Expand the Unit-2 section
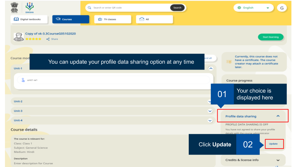Image resolution: width=298 pixels, height=167 pixels. (x=210, y=101)
